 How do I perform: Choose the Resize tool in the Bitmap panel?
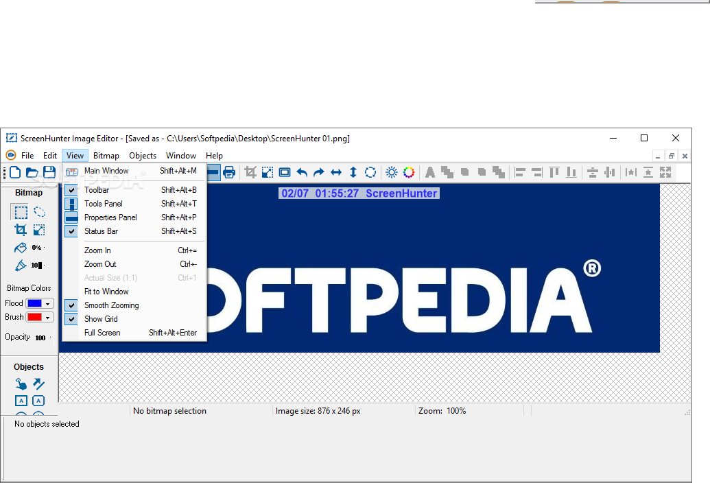(39, 230)
